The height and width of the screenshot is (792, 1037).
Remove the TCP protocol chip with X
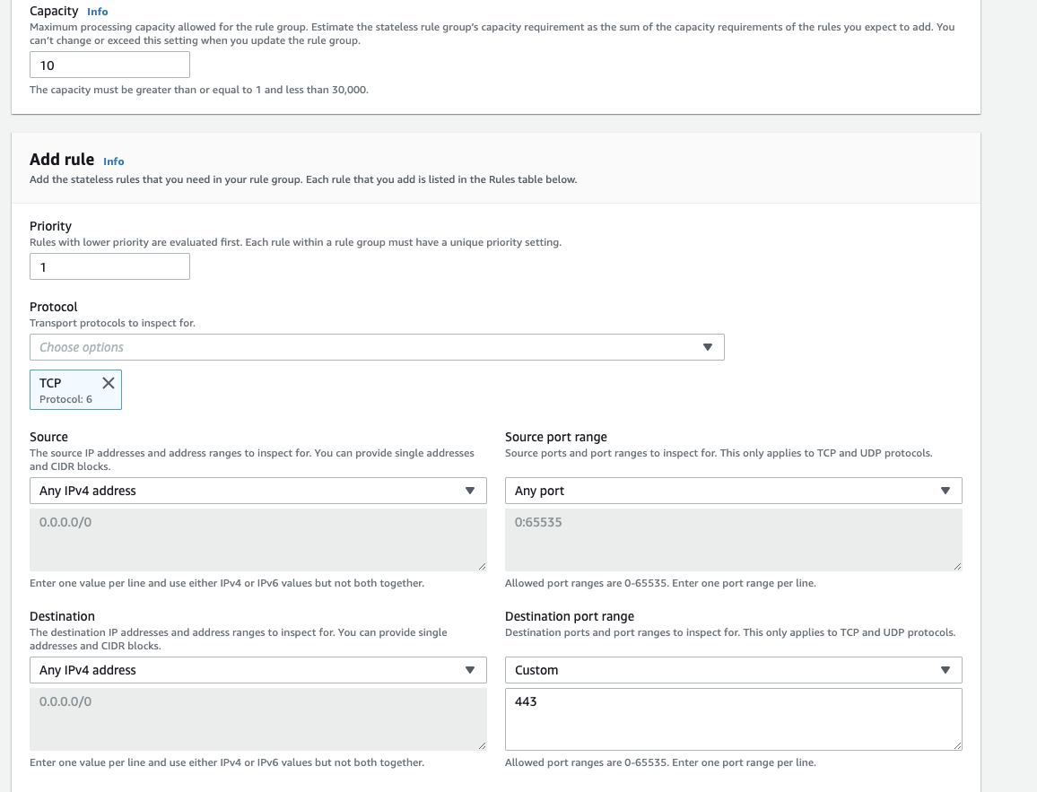click(x=109, y=383)
